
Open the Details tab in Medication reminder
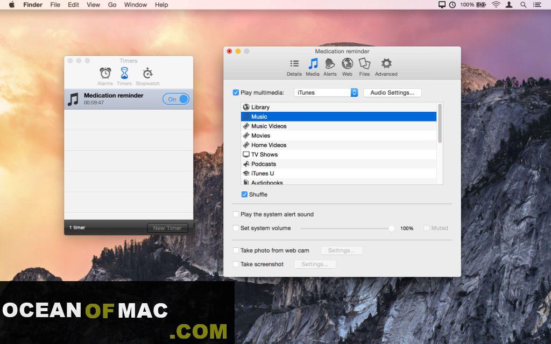(294, 67)
